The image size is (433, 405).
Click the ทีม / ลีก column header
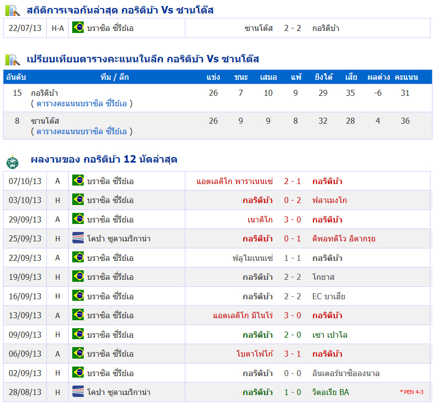click(115, 77)
